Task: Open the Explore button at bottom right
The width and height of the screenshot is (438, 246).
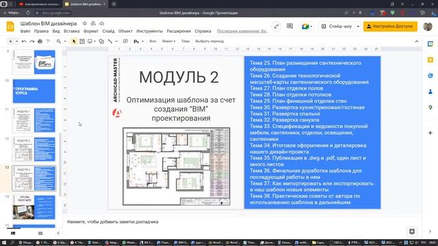Action: click(412, 231)
